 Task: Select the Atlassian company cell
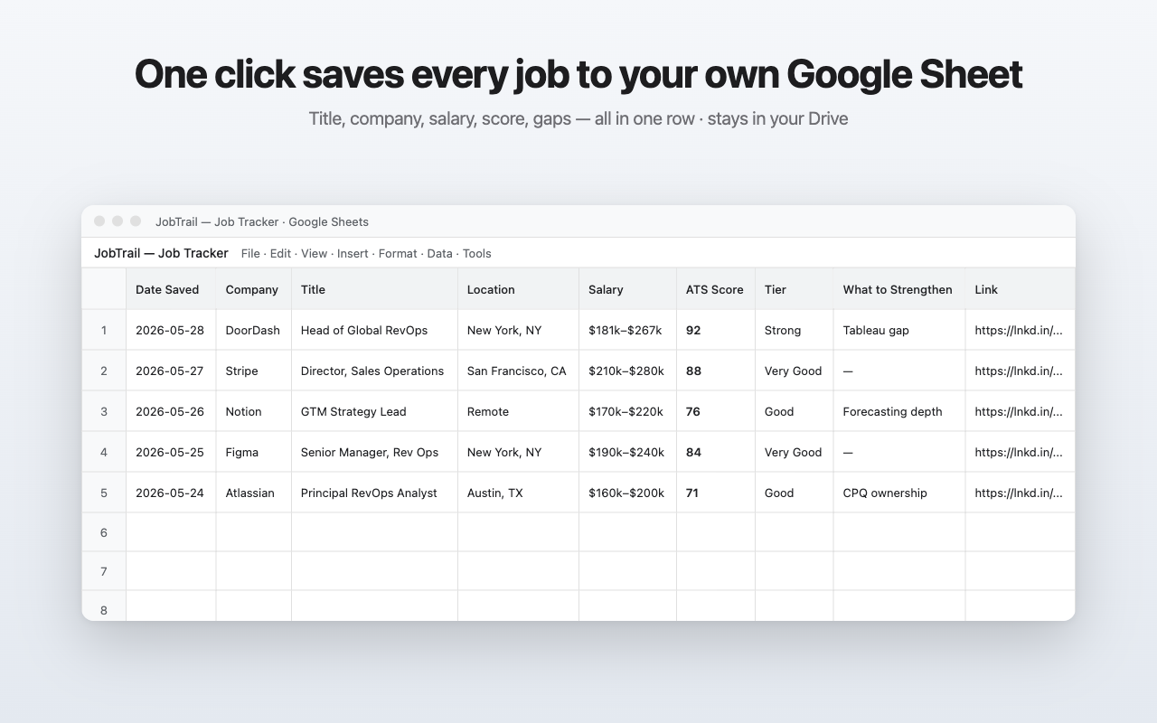(254, 493)
